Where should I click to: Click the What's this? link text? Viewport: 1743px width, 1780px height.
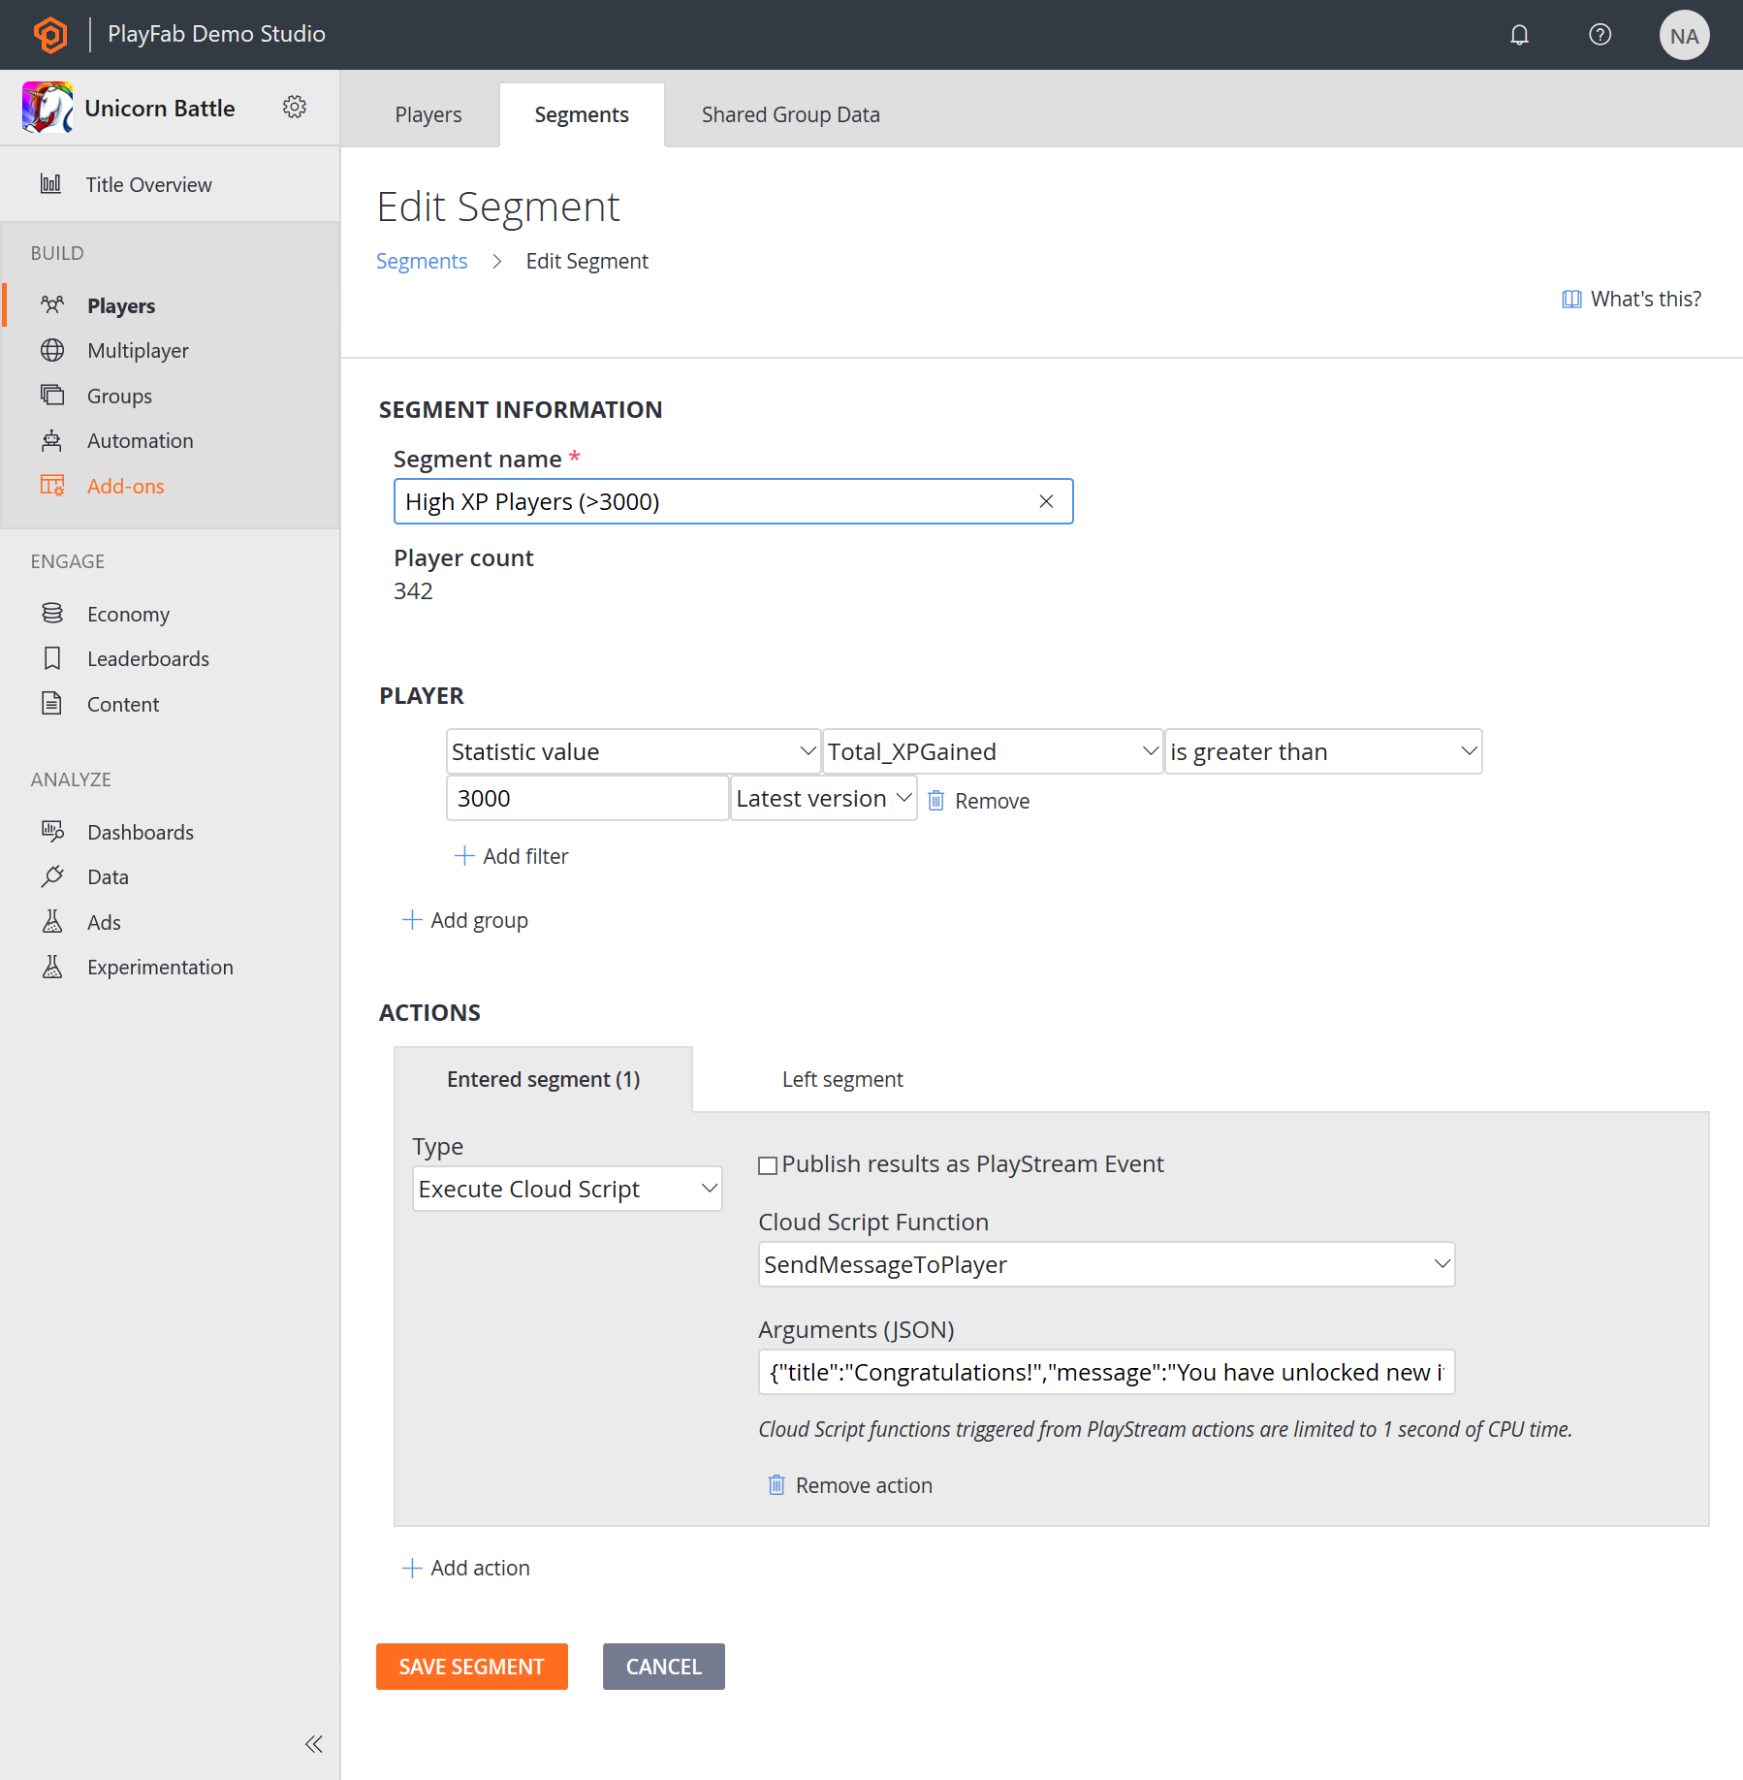click(1646, 299)
